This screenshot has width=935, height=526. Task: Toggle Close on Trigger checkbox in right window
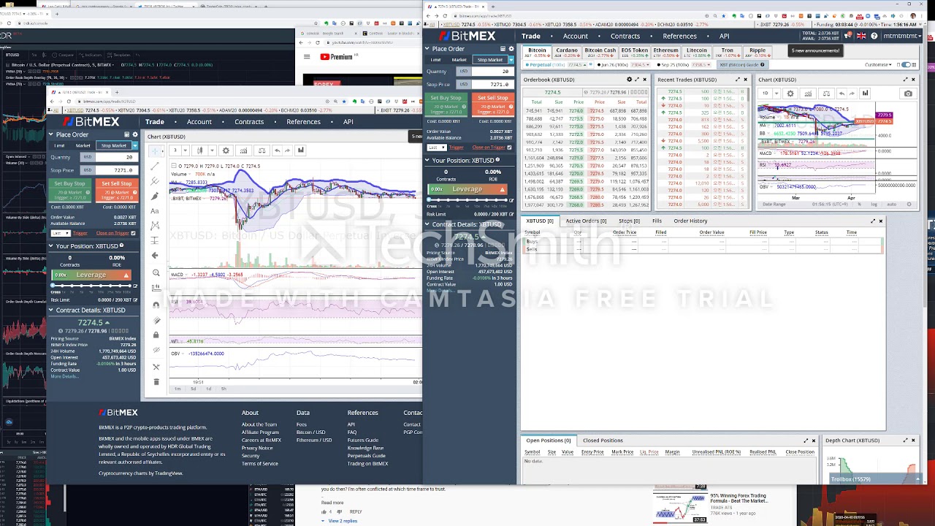[x=509, y=148]
